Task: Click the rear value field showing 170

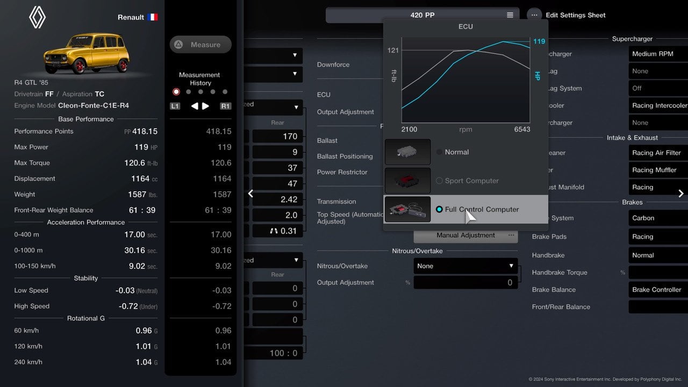Action: [277, 137]
